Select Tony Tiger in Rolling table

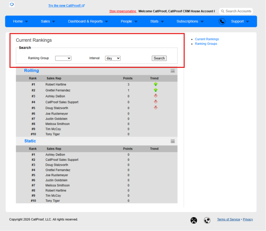53,134
